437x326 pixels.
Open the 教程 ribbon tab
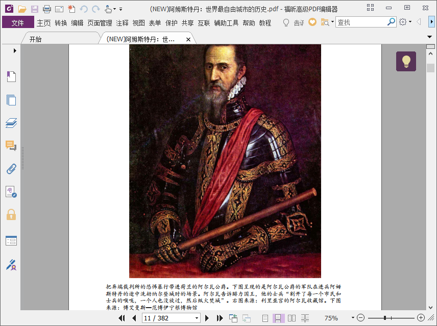point(265,23)
